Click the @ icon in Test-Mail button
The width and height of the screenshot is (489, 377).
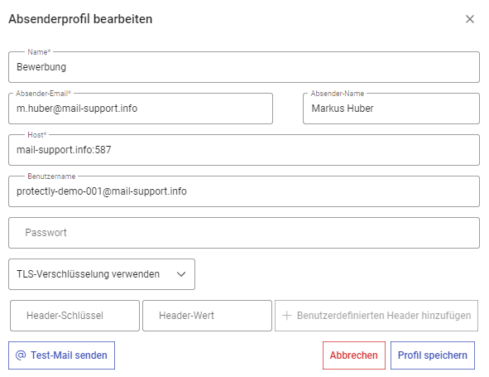click(x=21, y=355)
